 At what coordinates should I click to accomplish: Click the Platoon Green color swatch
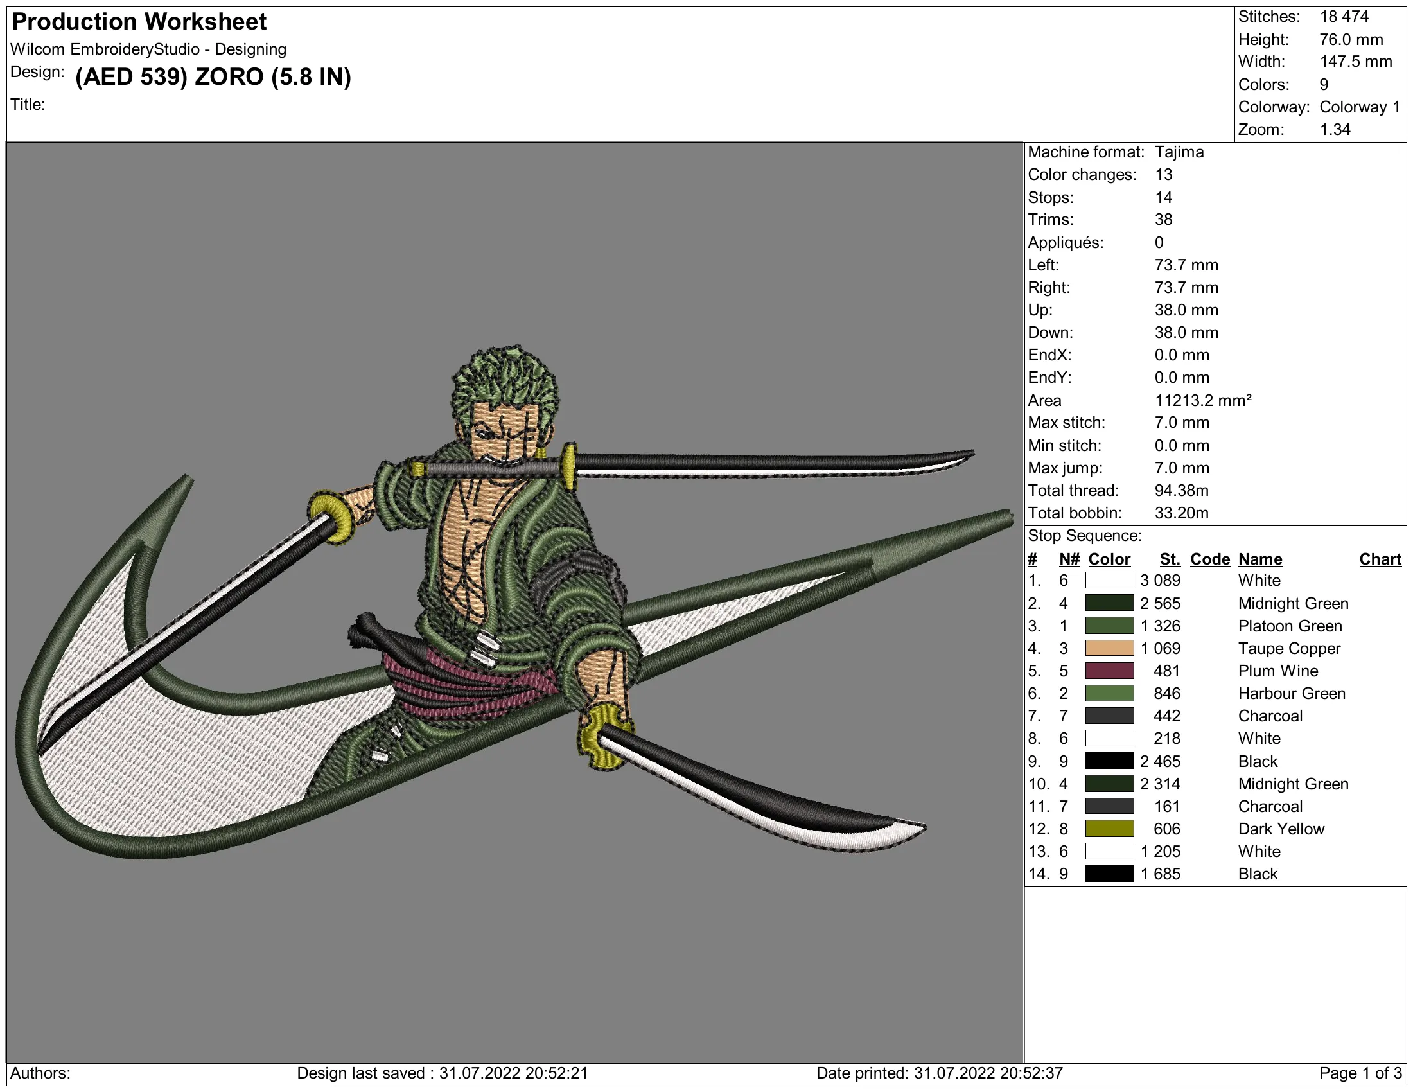pyautogui.click(x=1109, y=626)
